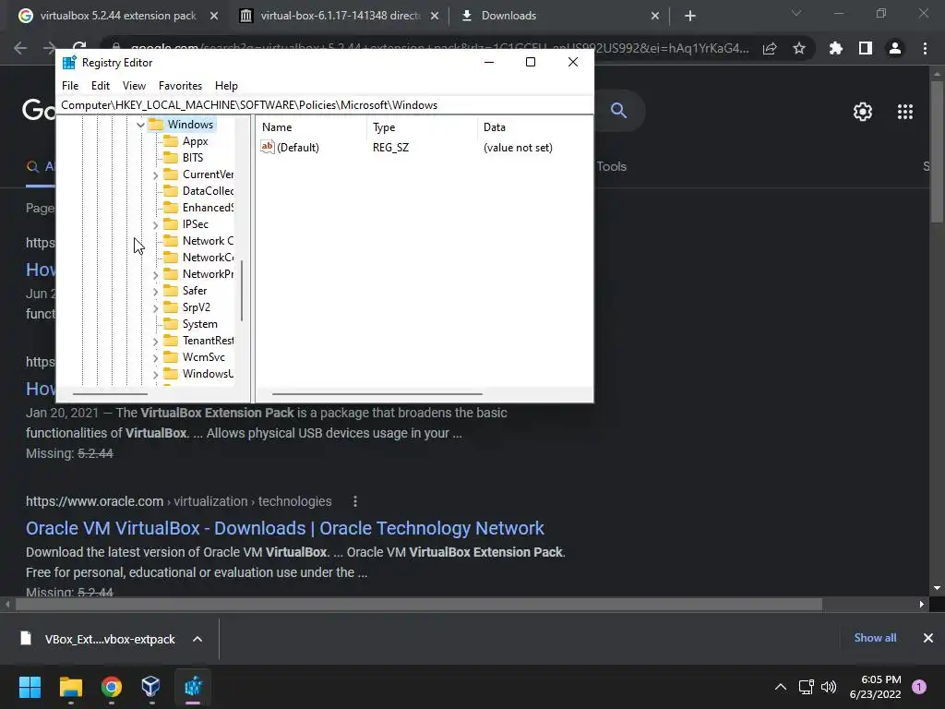This screenshot has height=709, width=945.
Task: Select the Network Connections key folder icon
Action: pyautogui.click(x=171, y=241)
